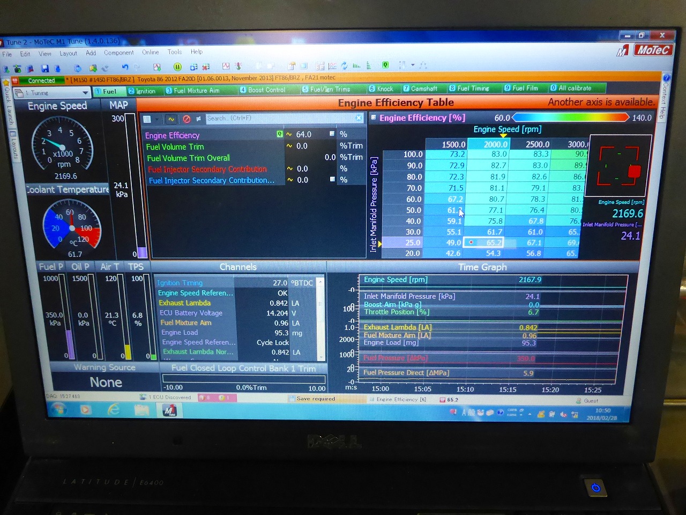Open the Online menu
686x515 pixels.
pos(151,52)
